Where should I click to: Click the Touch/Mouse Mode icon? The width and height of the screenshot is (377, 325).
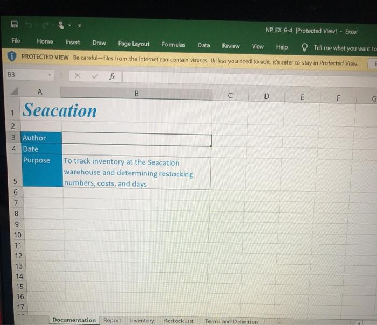click(x=61, y=25)
